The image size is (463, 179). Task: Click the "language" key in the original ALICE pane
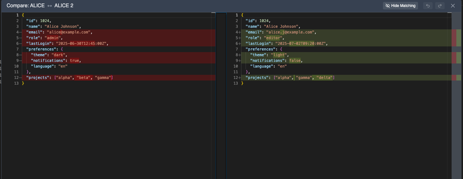tap(42, 66)
